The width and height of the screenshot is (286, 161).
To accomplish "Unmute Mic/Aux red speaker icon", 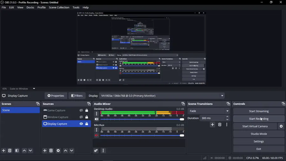I will (97, 135).
